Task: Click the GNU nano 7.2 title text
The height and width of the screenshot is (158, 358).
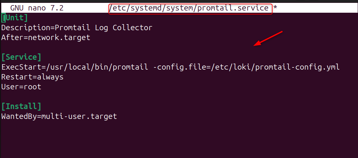Action: click(37, 8)
